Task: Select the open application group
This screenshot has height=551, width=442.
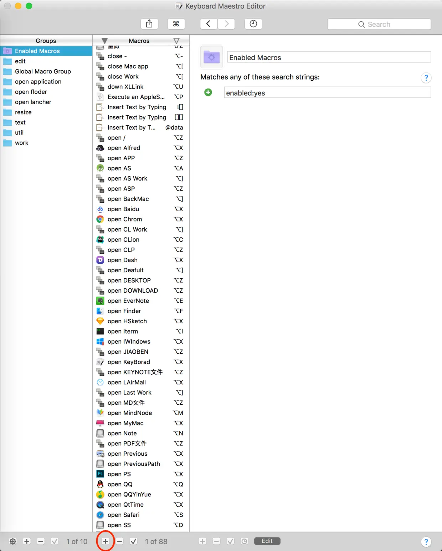Action: 46,82
